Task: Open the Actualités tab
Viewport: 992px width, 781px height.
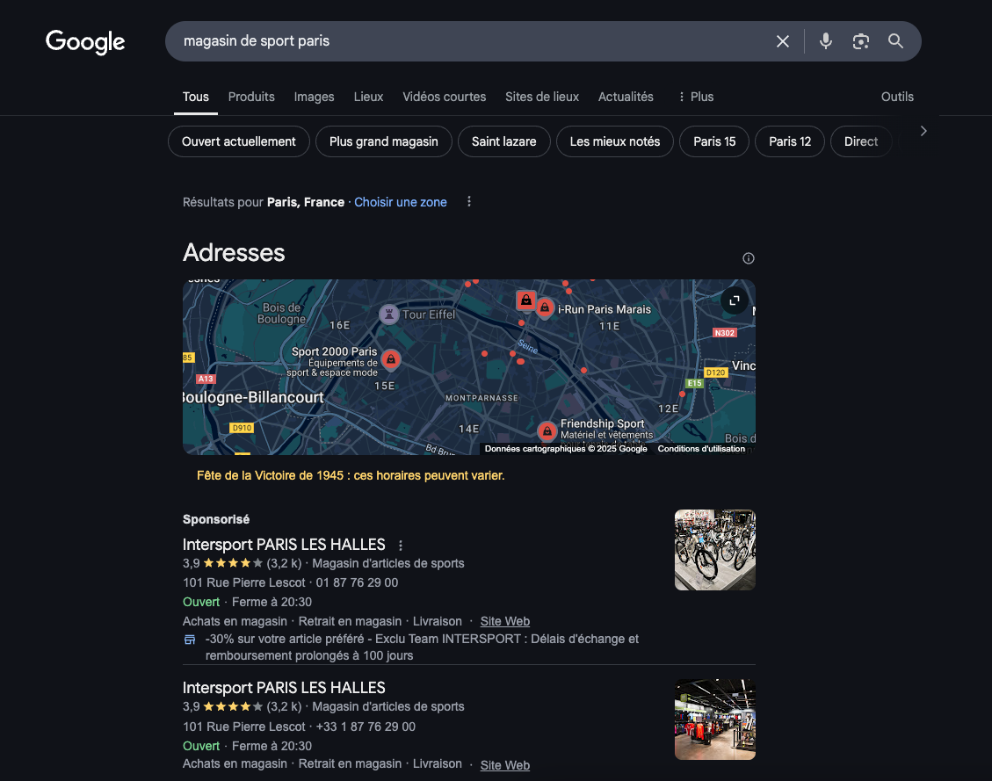Action: point(626,97)
